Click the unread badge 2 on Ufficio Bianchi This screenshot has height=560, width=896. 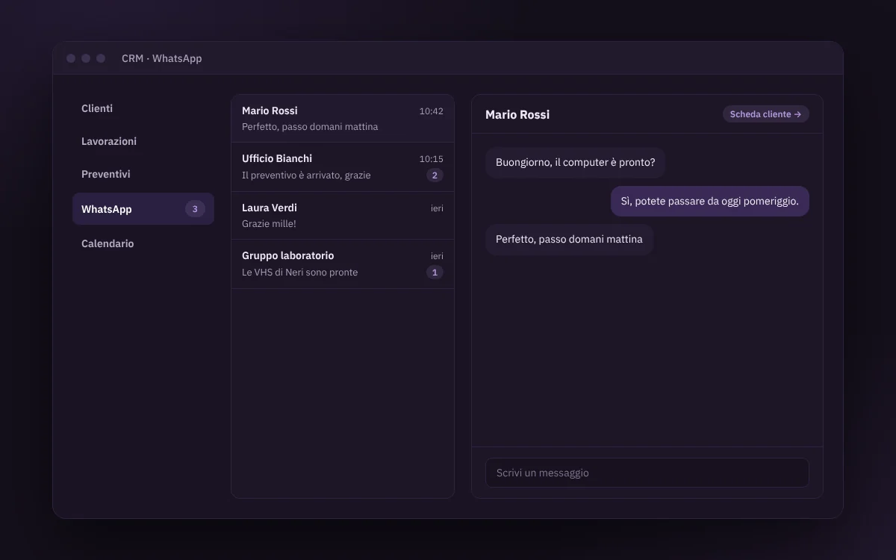tap(435, 175)
